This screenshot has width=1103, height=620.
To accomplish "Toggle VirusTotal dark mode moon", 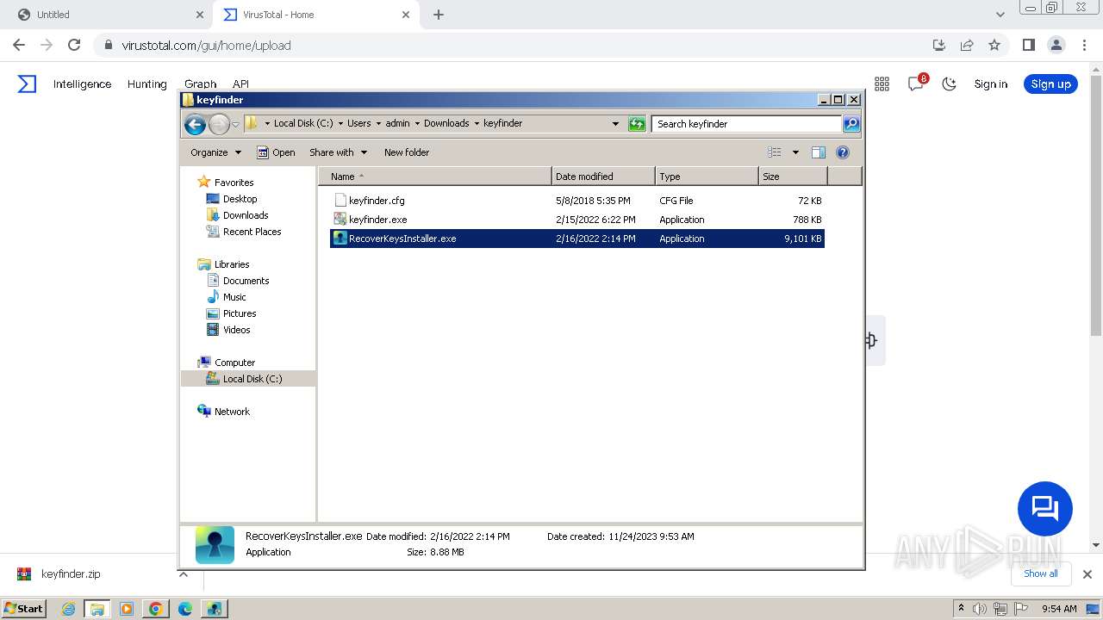I will [949, 84].
